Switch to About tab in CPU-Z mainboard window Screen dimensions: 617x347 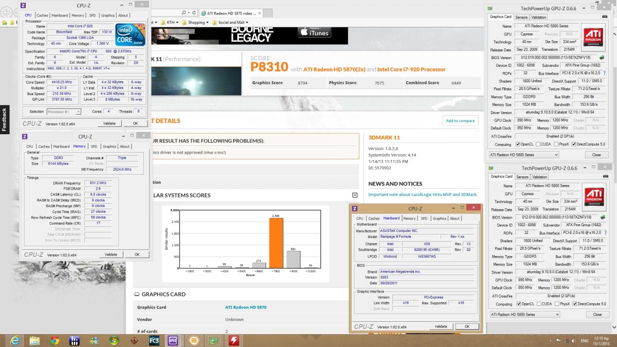point(455,218)
